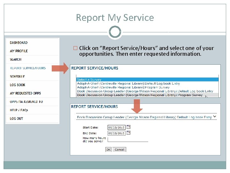Select My Requested Opps menu item

[25, 93]
